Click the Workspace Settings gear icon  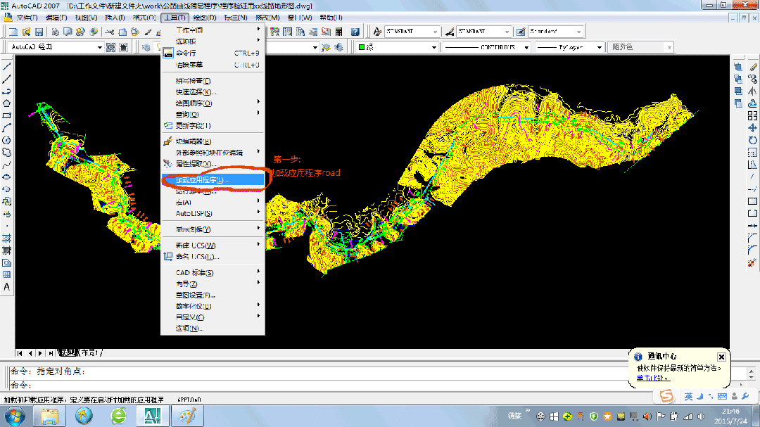click(x=111, y=47)
